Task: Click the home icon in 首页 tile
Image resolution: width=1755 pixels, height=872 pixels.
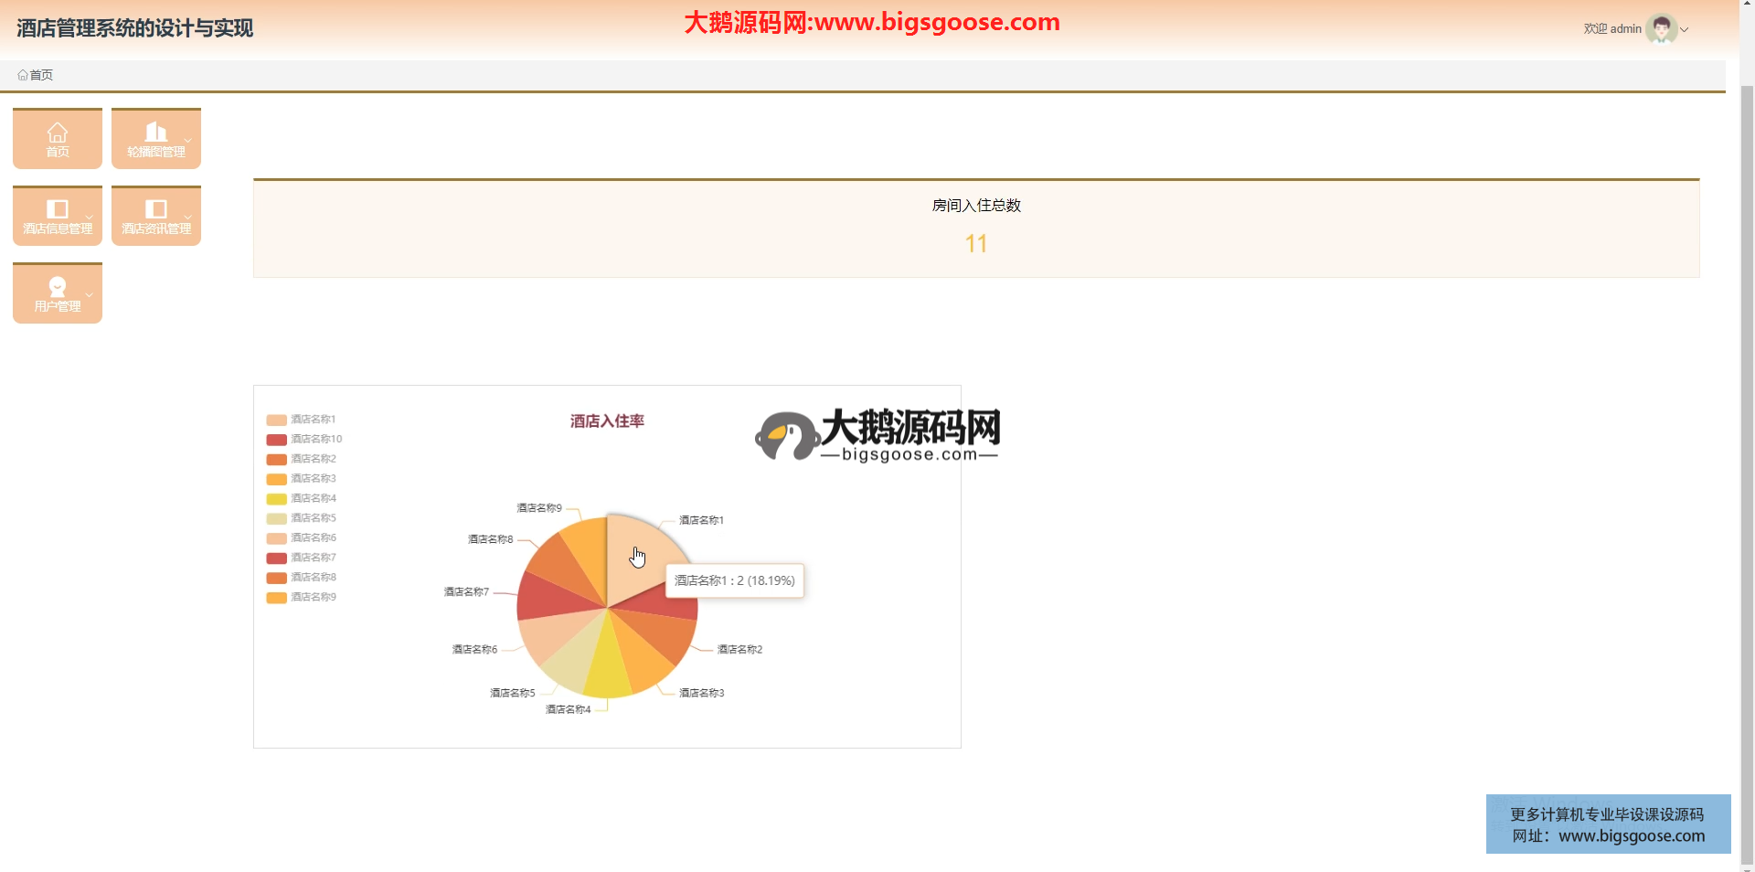Action: pyautogui.click(x=58, y=133)
